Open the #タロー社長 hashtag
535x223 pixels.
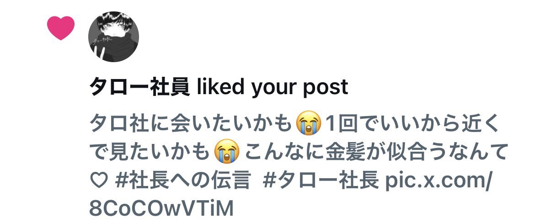tap(321, 180)
